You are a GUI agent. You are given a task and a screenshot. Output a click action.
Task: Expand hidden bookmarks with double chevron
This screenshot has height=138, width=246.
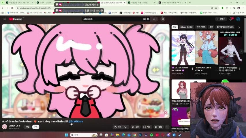pyautogui.click(x=228, y=13)
